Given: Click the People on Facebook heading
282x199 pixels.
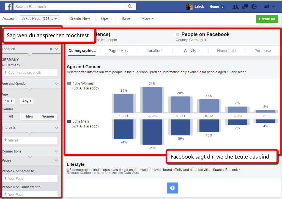Looking at the screenshot, I should [x=206, y=34].
